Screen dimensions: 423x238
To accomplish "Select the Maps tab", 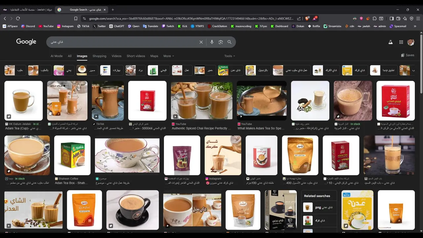I will pyautogui.click(x=154, y=56).
